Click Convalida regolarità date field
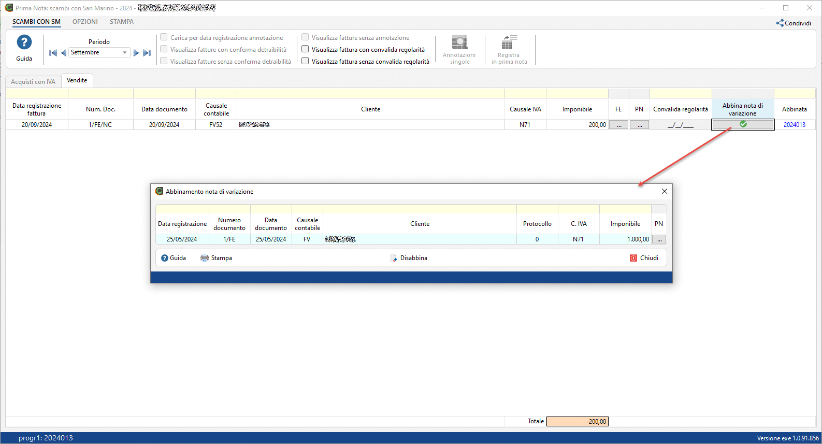The width and height of the screenshot is (822, 444). [x=681, y=125]
